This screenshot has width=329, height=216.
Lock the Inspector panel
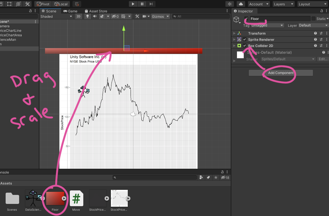[321, 11]
